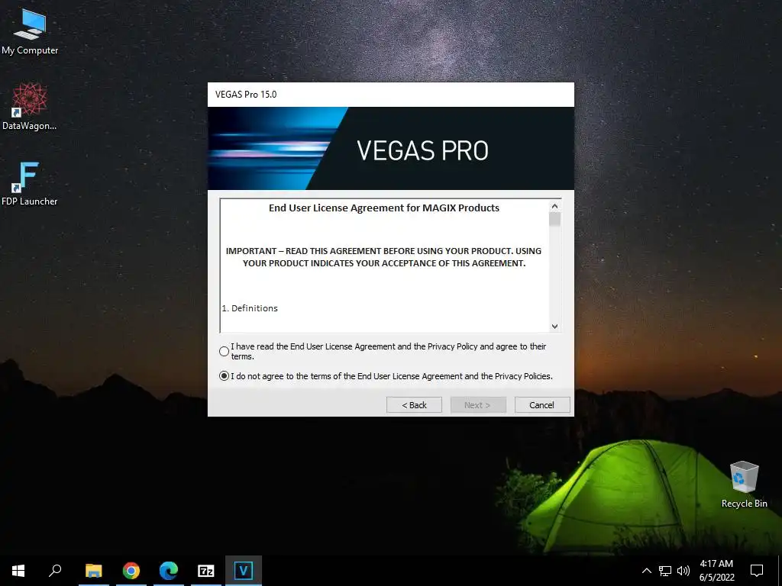782x586 pixels.
Task: Open 7-Zip from the taskbar
Action: [x=206, y=571]
